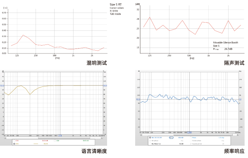Uncheck the blue measurement trace checkbox
248x158 pixels.
[150, 137]
